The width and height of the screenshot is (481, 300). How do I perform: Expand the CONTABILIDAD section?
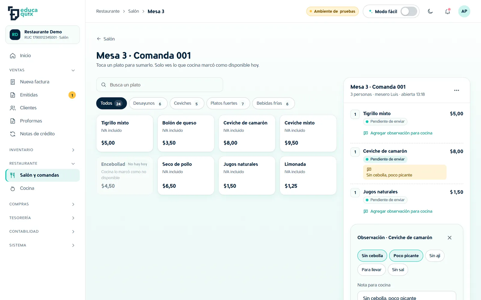coord(42,232)
